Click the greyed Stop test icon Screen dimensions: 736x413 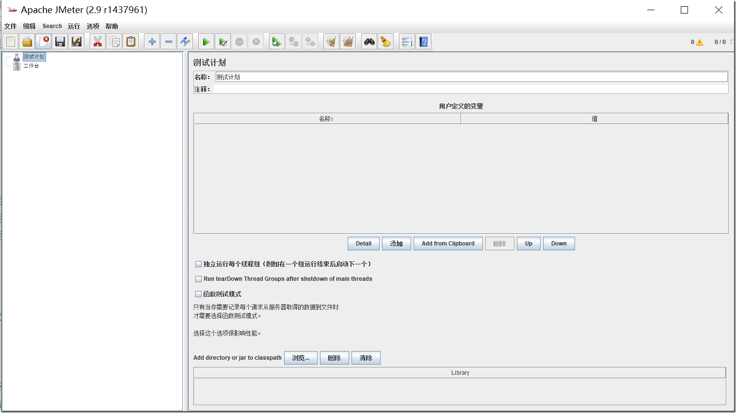pos(240,42)
